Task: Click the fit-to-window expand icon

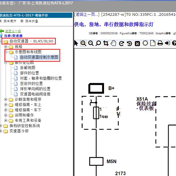Action: pos(138,44)
